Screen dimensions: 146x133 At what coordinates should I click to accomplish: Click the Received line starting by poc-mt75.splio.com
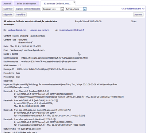60,86
